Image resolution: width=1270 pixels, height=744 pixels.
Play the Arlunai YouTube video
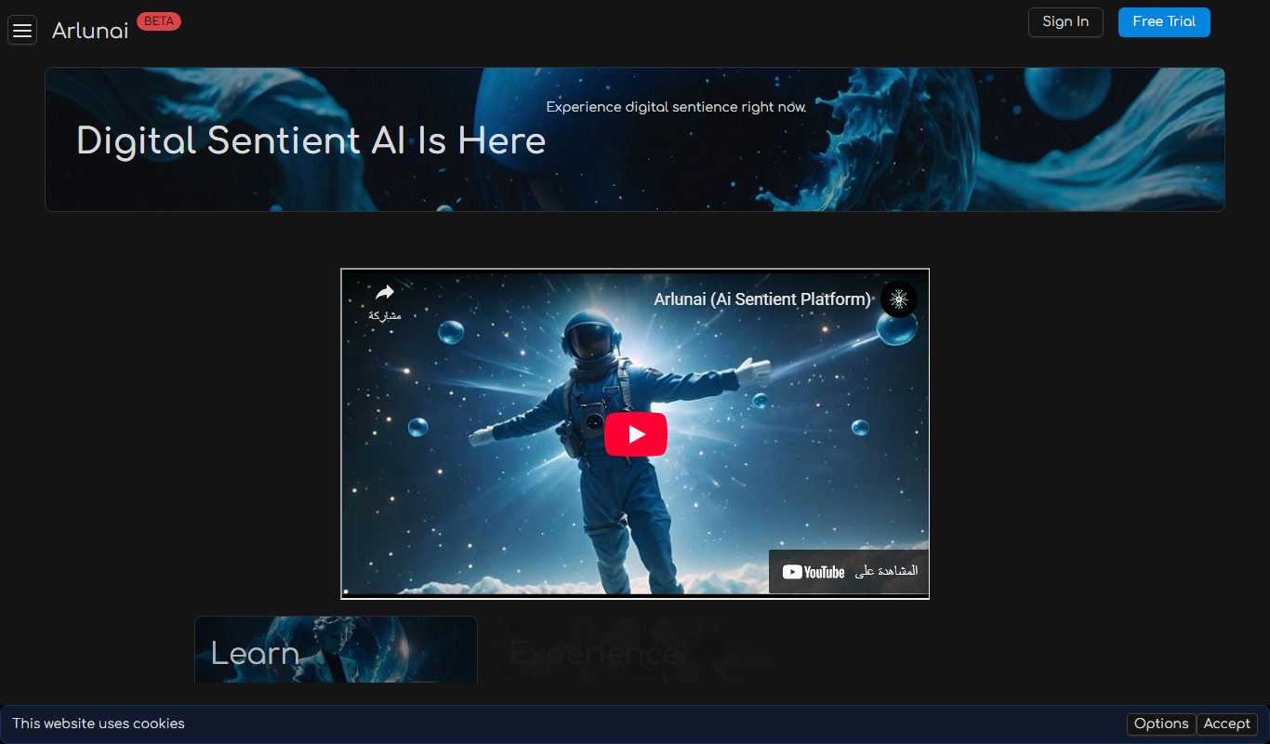tap(636, 434)
